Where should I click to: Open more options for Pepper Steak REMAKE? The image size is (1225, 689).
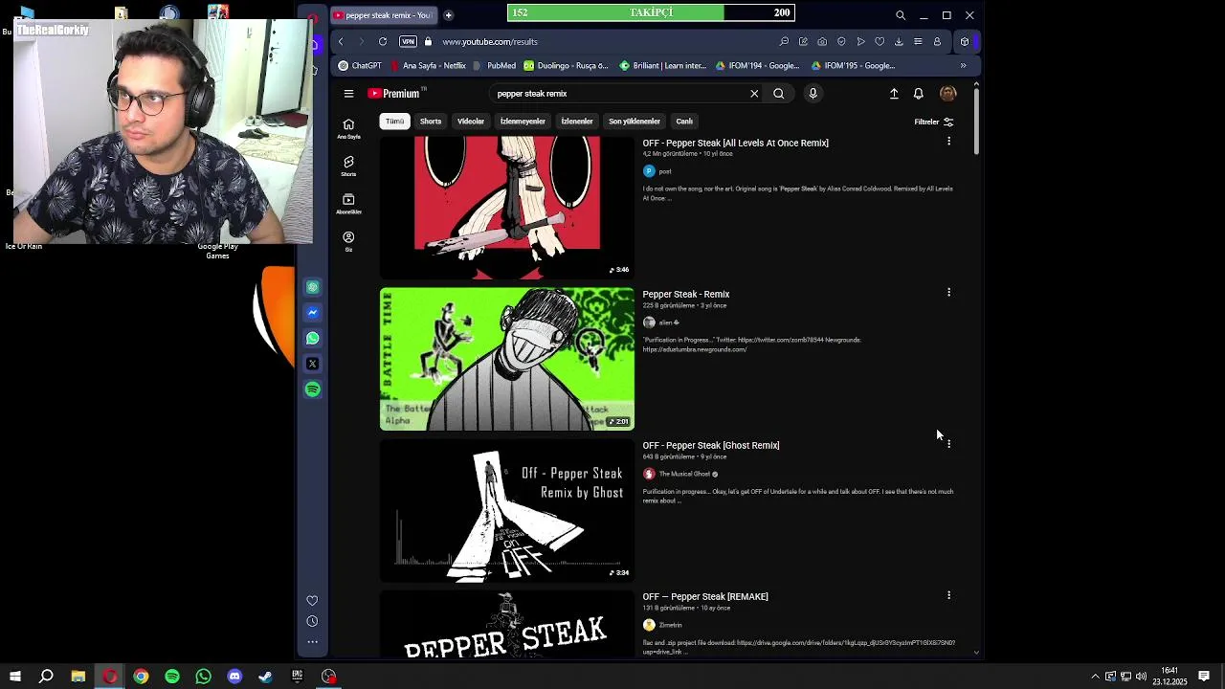[x=948, y=595]
